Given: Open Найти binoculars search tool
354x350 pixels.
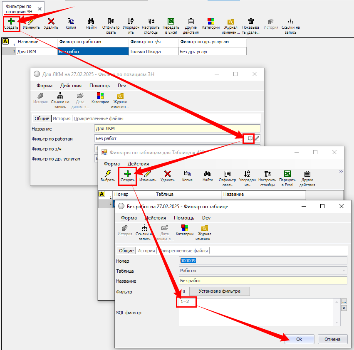Looking at the screenshot, I should pyautogui.click(x=92, y=21).
